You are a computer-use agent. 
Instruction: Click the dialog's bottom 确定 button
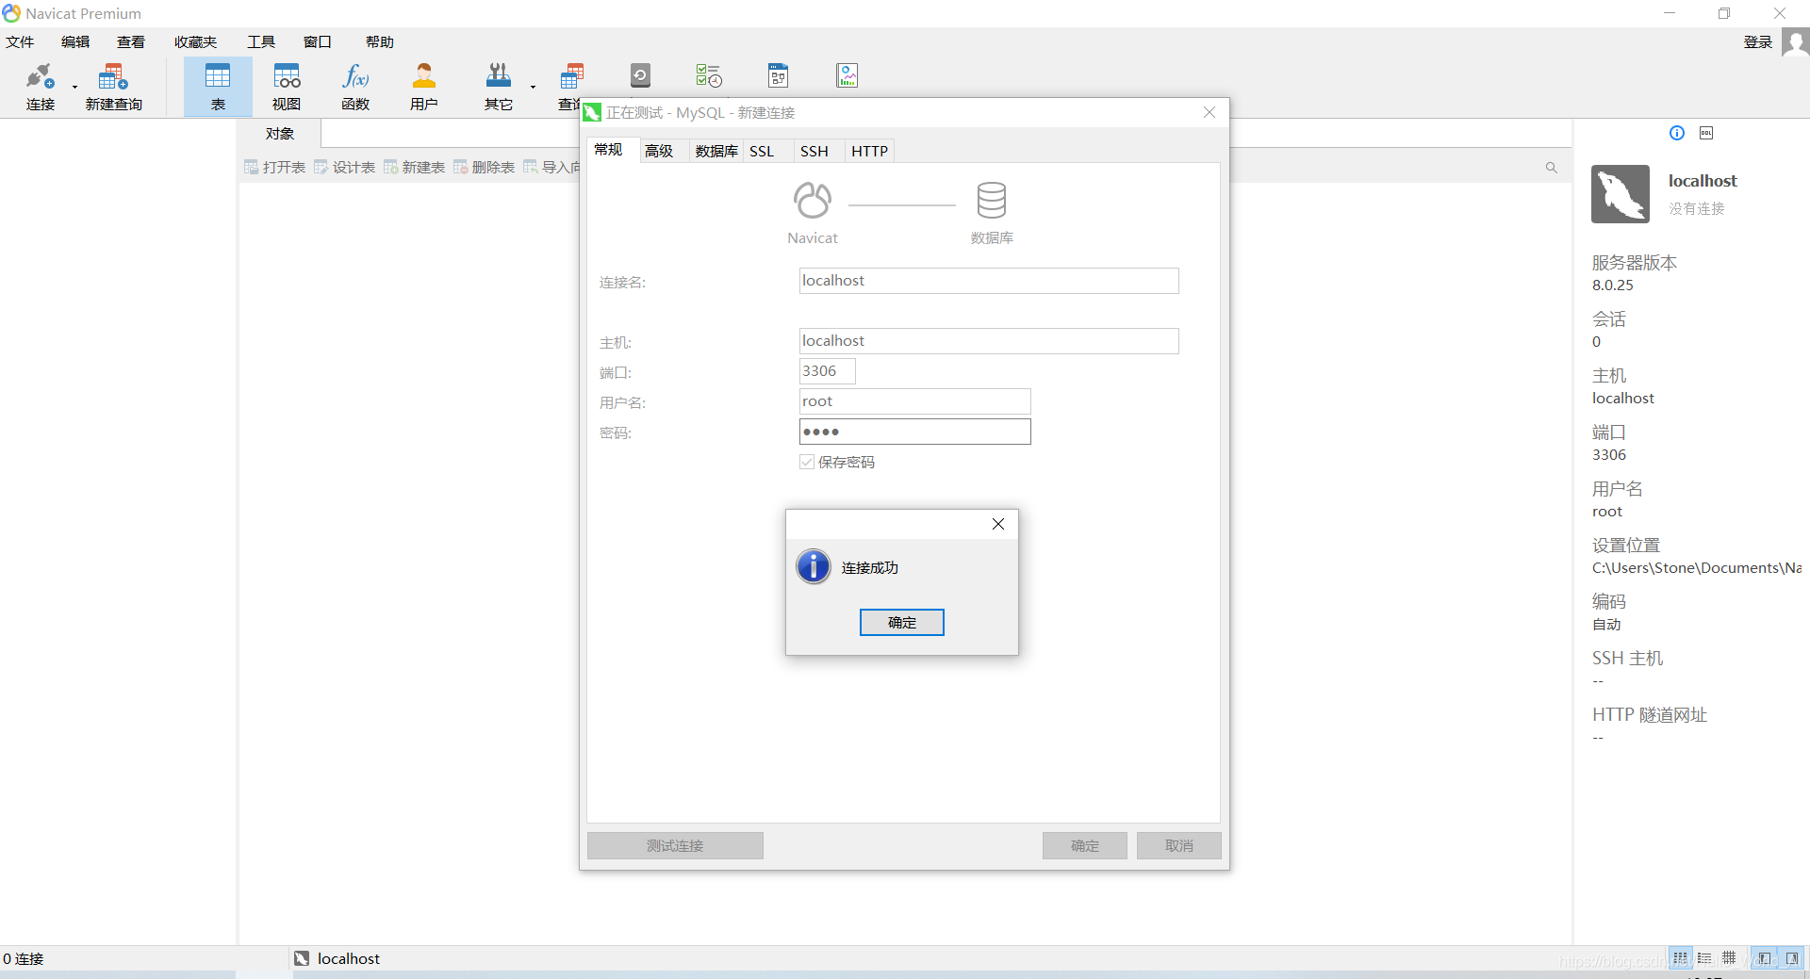tap(1084, 845)
